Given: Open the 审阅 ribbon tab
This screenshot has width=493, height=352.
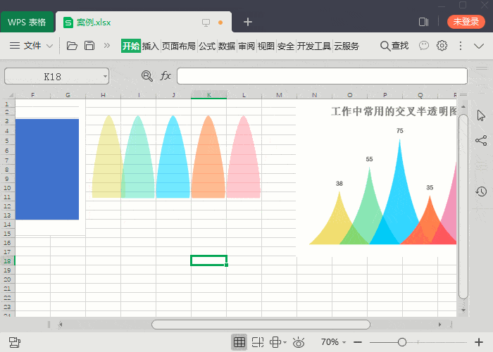Looking at the screenshot, I should pyautogui.click(x=246, y=46).
